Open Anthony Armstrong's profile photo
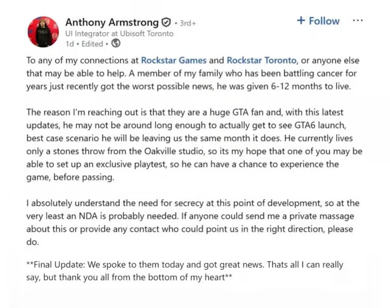This screenshot has width=390, height=308. tap(43, 32)
